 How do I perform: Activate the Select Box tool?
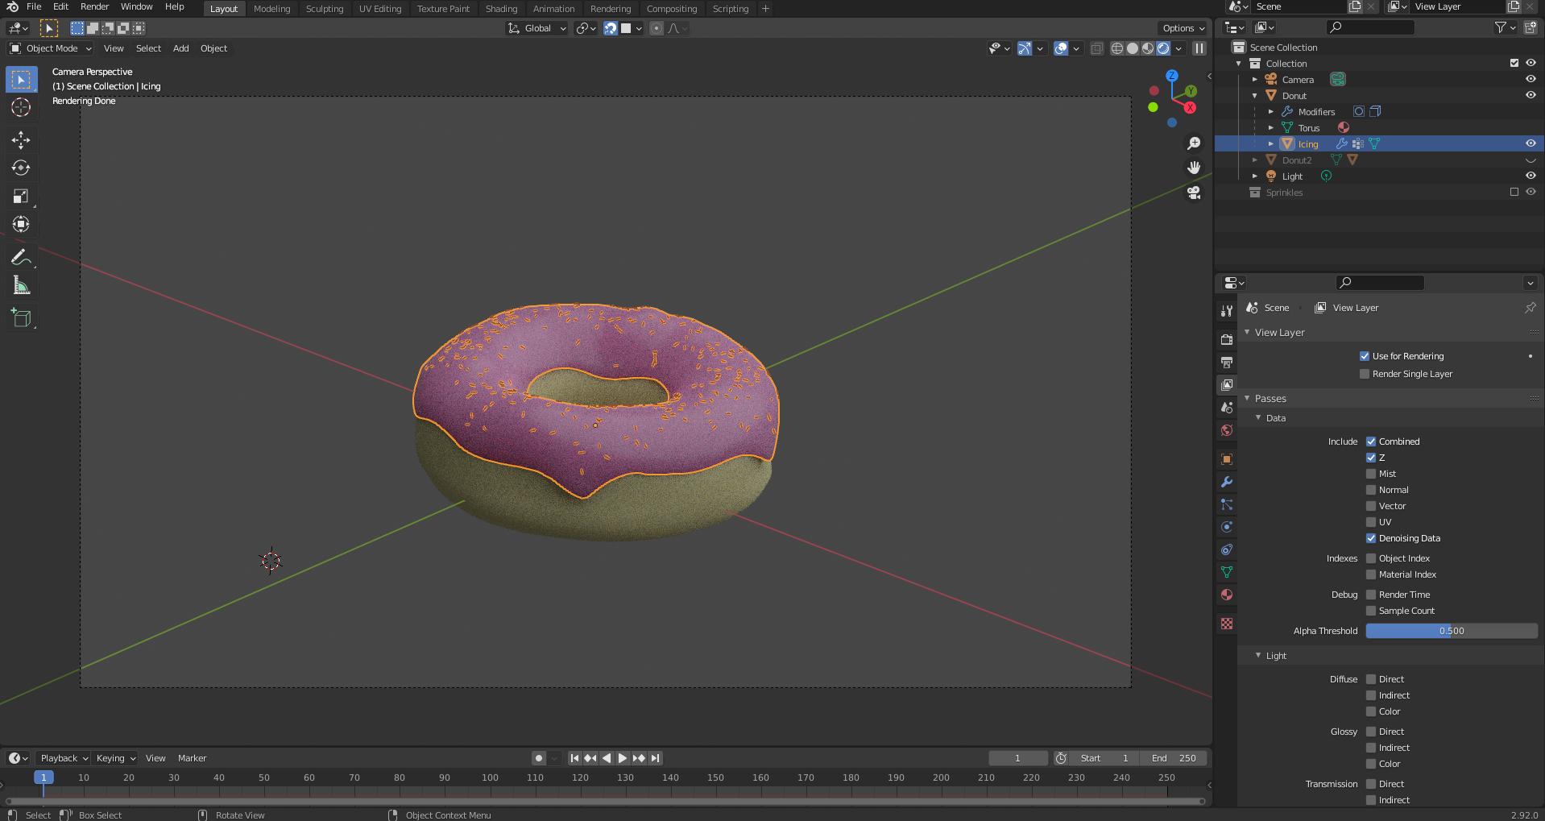point(21,79)
